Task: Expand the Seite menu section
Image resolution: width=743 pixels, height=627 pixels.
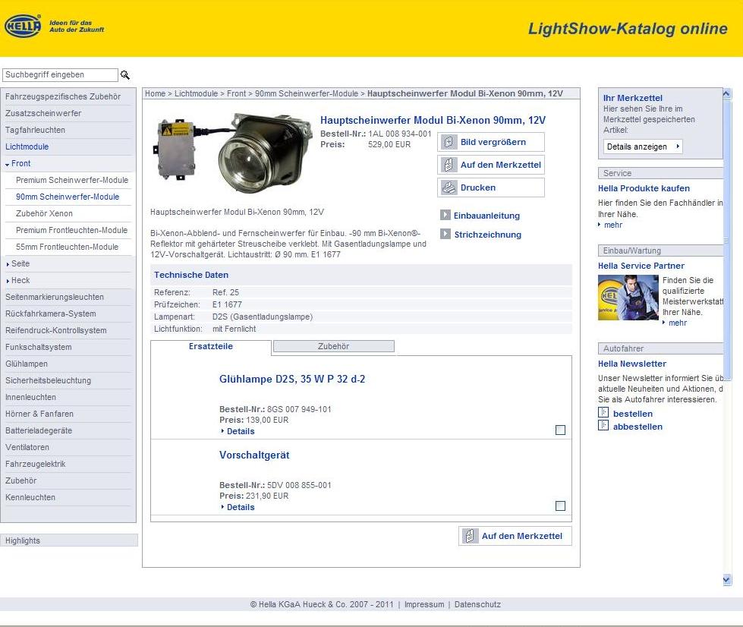Action: pyautogui.click(x=8, y=264)
